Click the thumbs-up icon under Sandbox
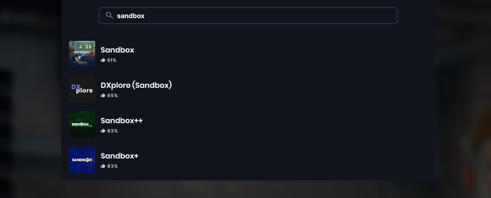 [103, 60]
